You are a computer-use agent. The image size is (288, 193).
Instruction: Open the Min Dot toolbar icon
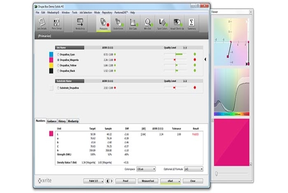[x=148, y=24]
